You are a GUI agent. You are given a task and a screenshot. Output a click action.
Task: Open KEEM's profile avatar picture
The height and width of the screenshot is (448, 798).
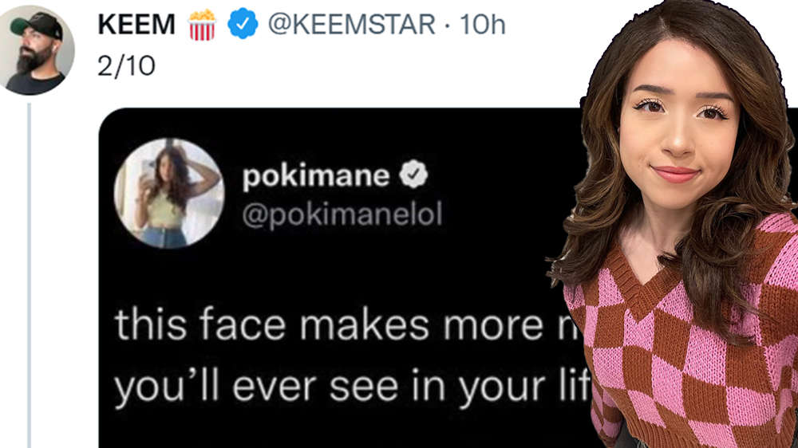[x=37, y=50]
